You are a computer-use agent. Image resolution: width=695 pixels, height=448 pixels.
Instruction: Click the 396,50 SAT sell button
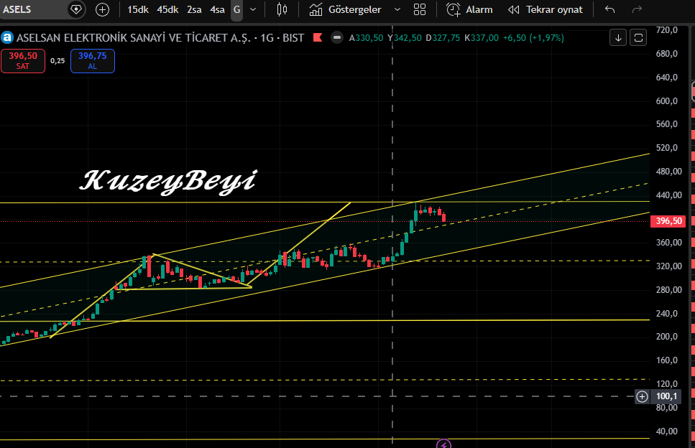tap(22, 60)
